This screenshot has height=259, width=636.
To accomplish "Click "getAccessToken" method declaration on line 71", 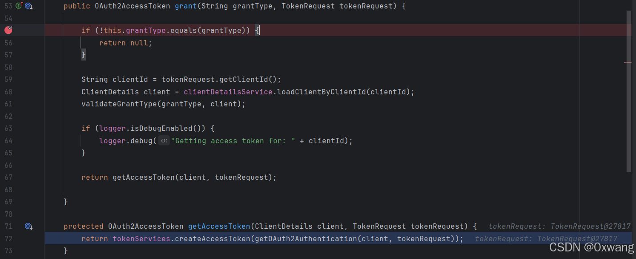I will [219, 226].
